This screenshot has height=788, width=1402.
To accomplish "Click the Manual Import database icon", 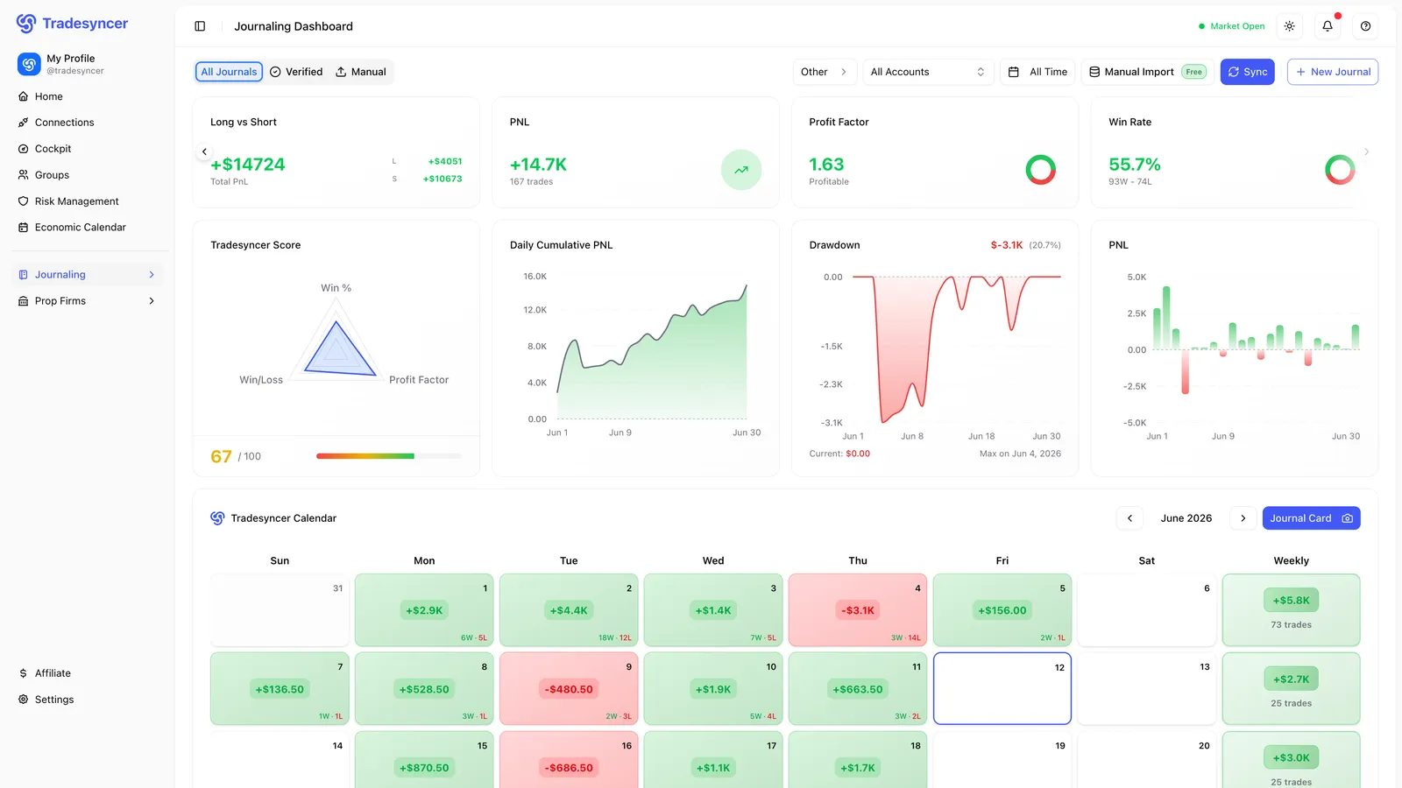I will 1094,72.
